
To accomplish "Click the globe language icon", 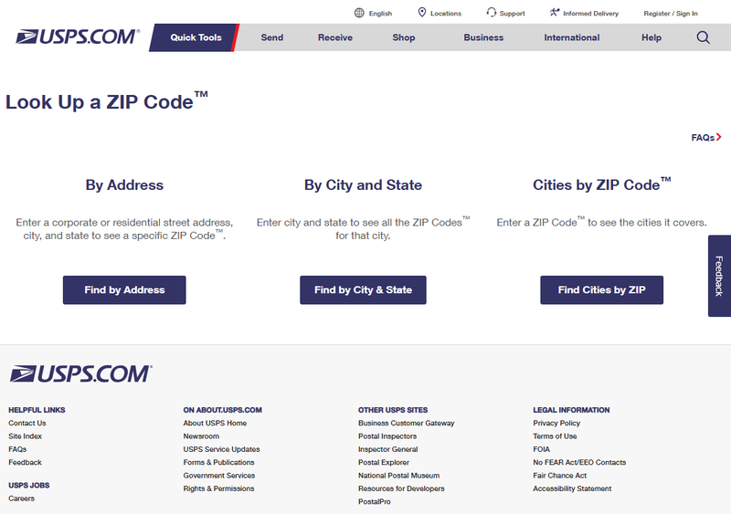I will point(359,13).
